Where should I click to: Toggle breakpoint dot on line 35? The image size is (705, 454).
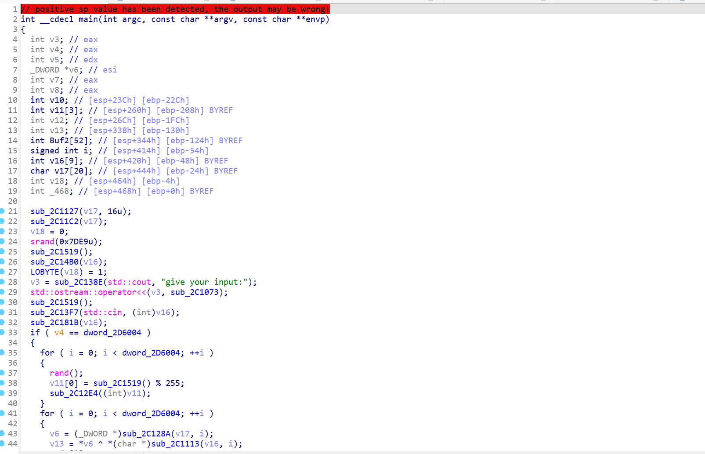(x=2, y=352)
